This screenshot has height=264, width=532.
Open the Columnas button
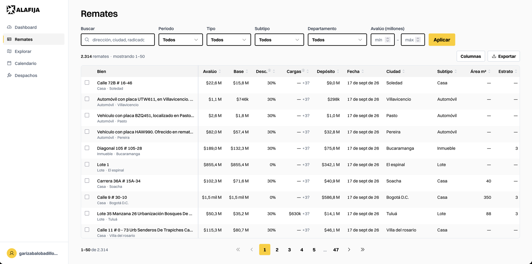(x=471, y=56)
